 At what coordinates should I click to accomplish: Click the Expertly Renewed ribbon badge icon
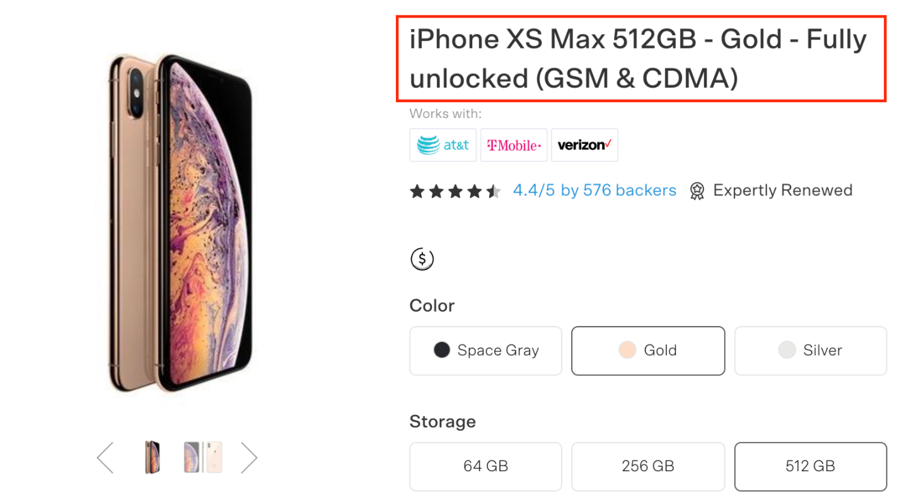pyautogui.click(x=697, y=191)
